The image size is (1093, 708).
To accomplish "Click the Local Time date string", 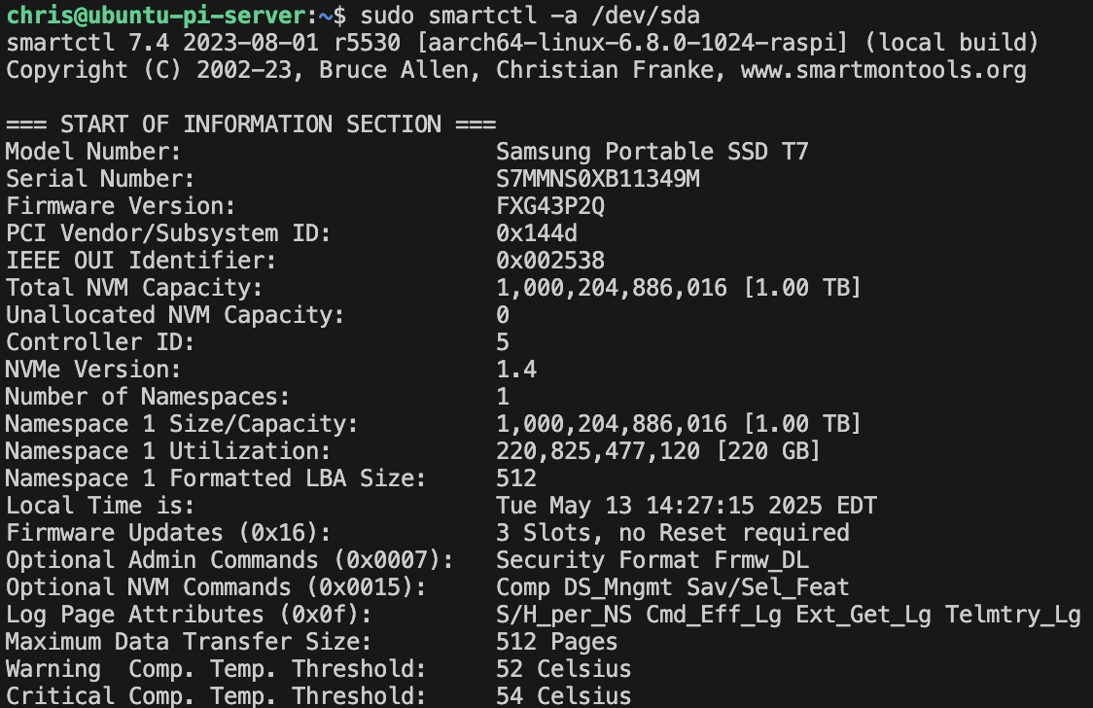I will (687, 505).
